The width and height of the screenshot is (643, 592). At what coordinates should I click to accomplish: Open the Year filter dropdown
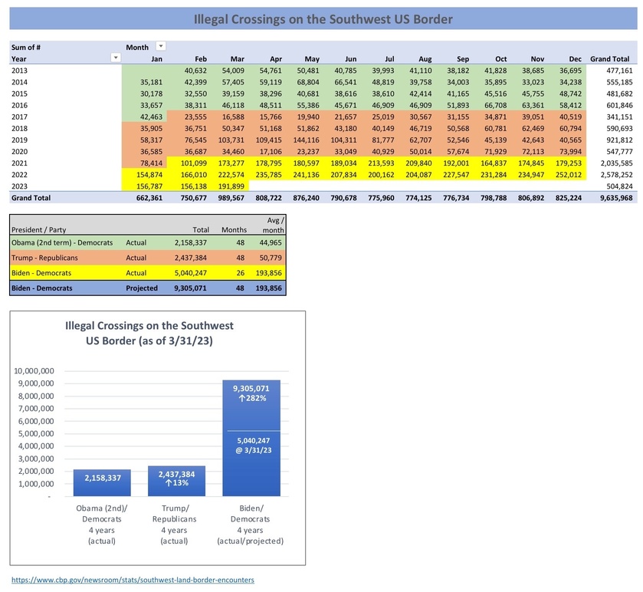116,58
